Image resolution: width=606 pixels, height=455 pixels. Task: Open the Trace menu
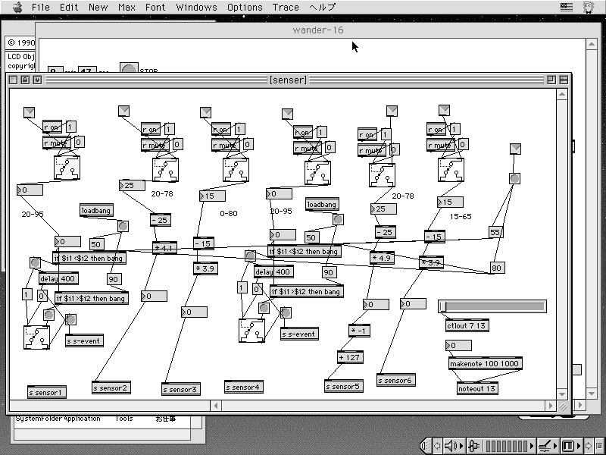click(286, 7)
